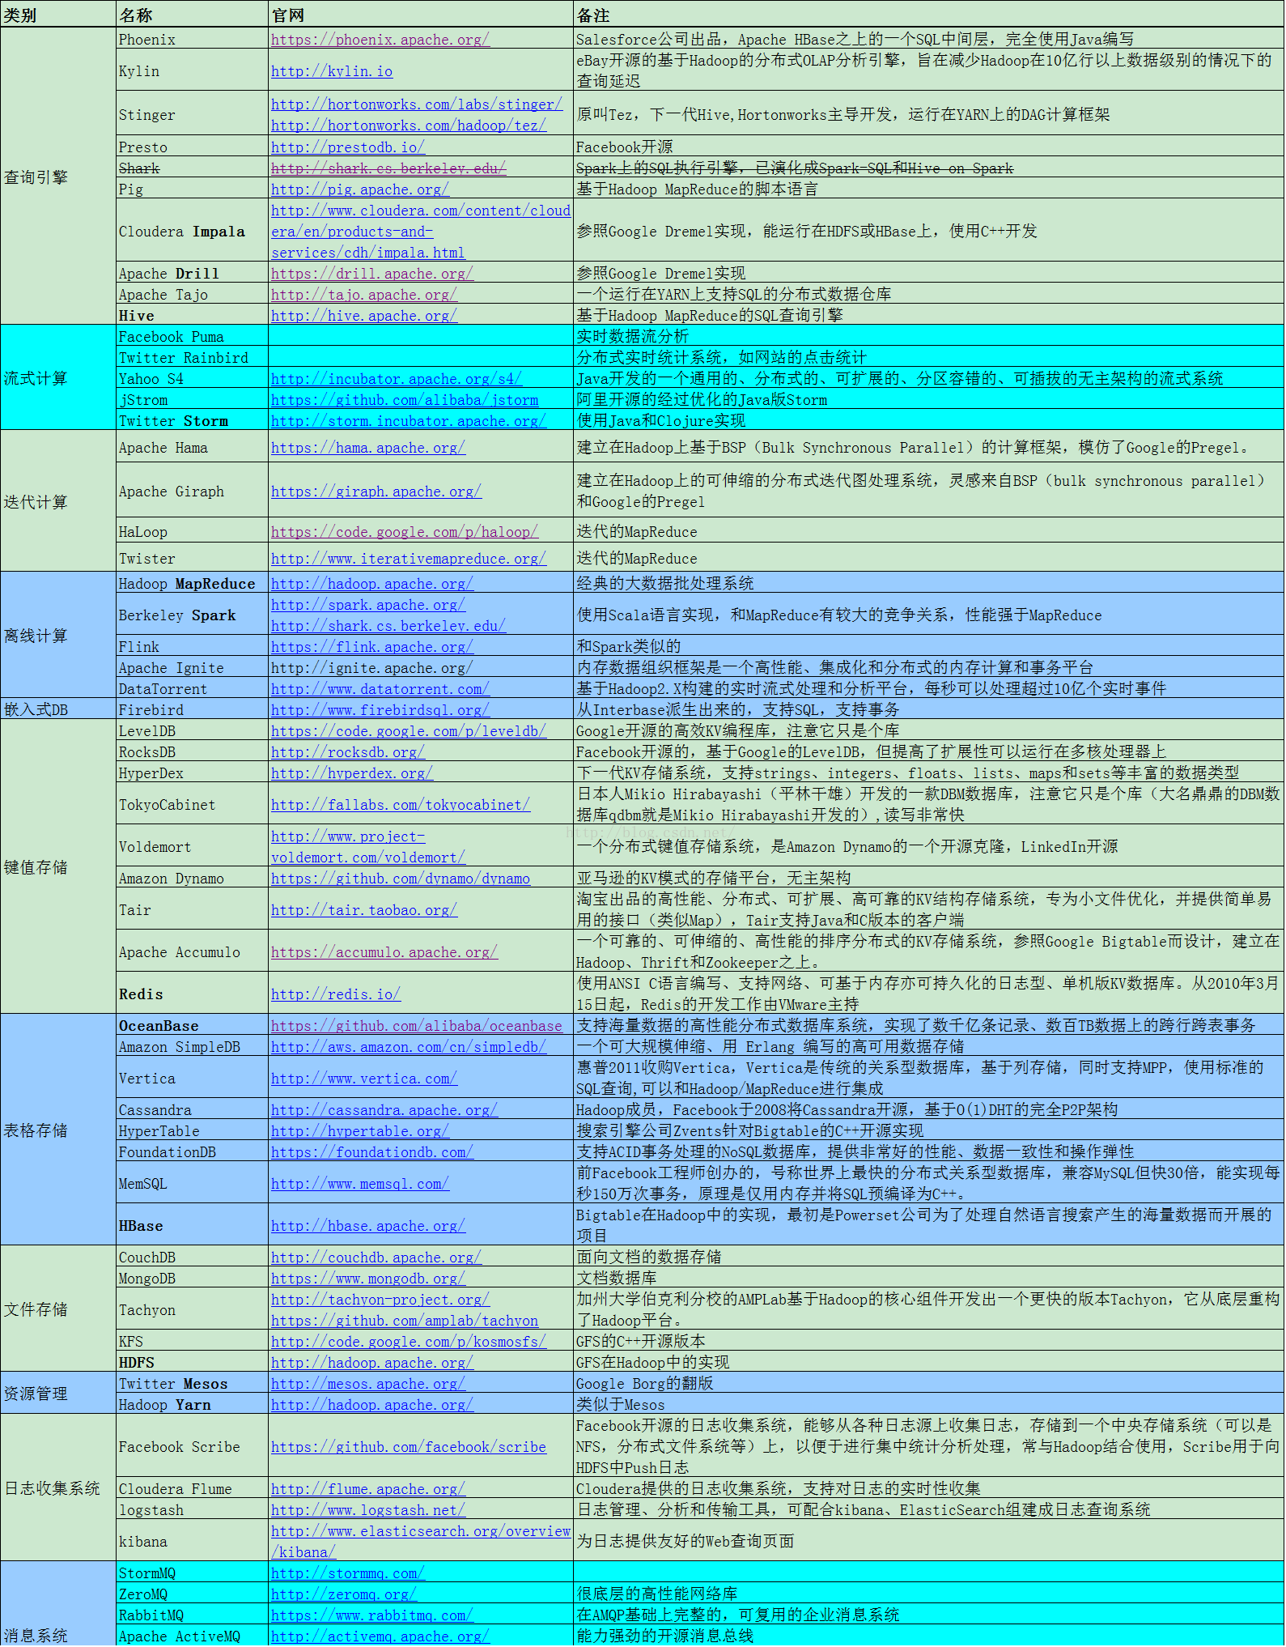Open accumulo.apache.org link
This screenshot has height=1647, width=1286.
(x=384, y=951)
